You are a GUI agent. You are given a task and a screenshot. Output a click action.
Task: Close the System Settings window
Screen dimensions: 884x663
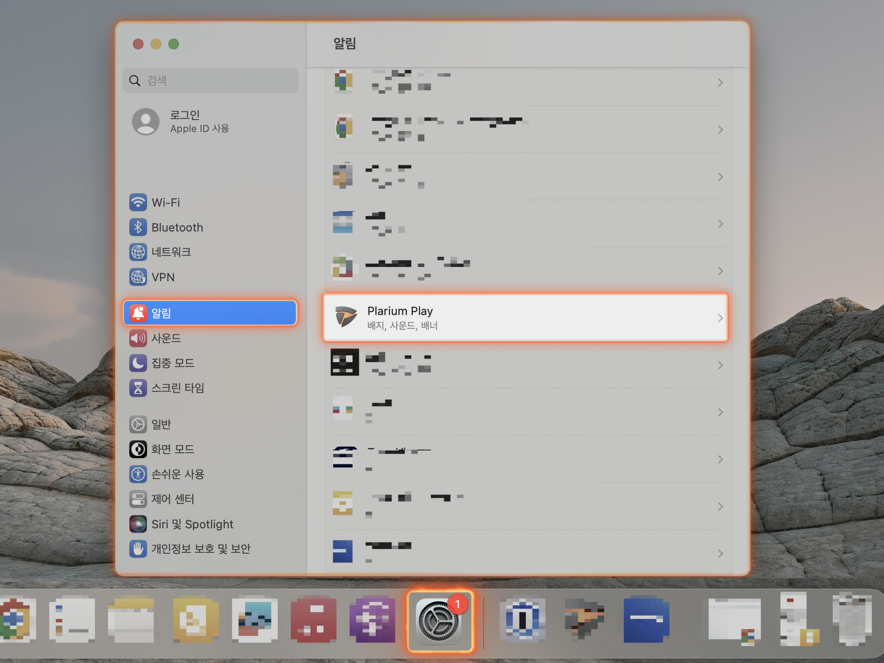[x=138, y=44]
